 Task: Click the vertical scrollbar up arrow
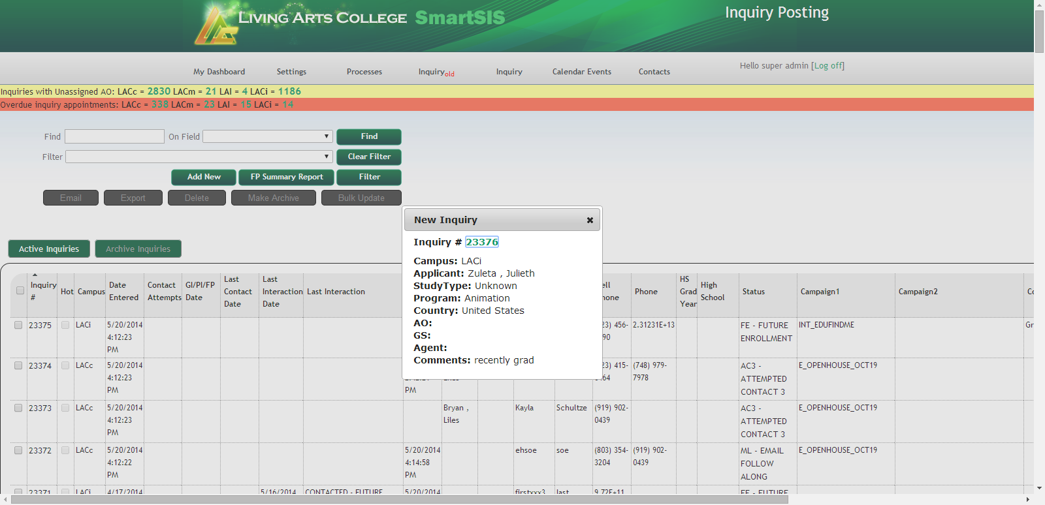tap(1039, 5)
